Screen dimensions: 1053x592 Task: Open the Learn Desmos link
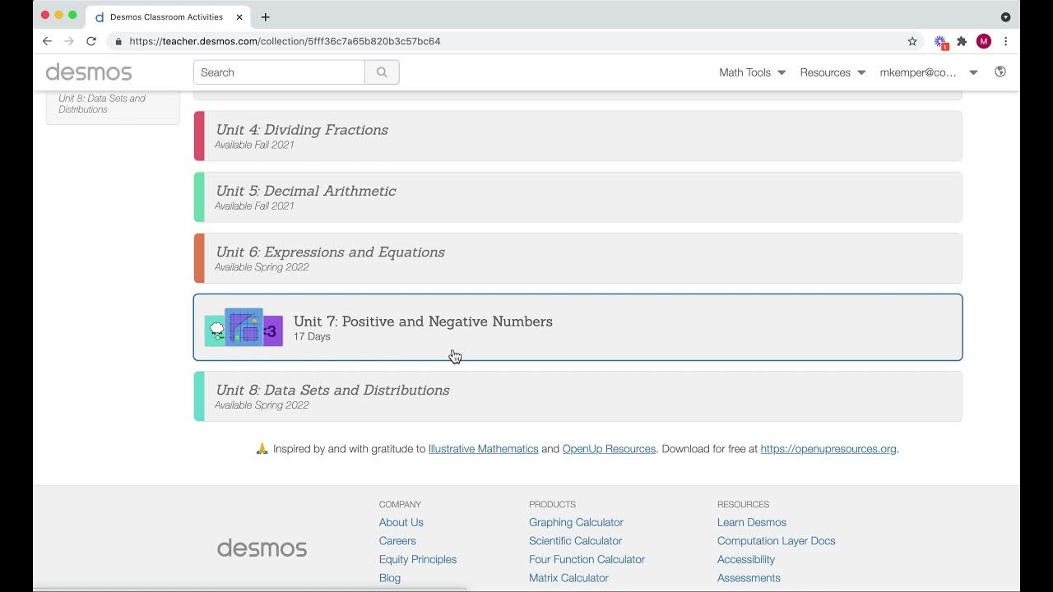pyautogui.click(x=752, y=522)
